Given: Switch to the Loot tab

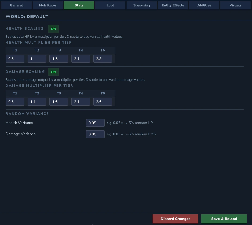Looking at the screenshot, I should click(x=110, y=5).
